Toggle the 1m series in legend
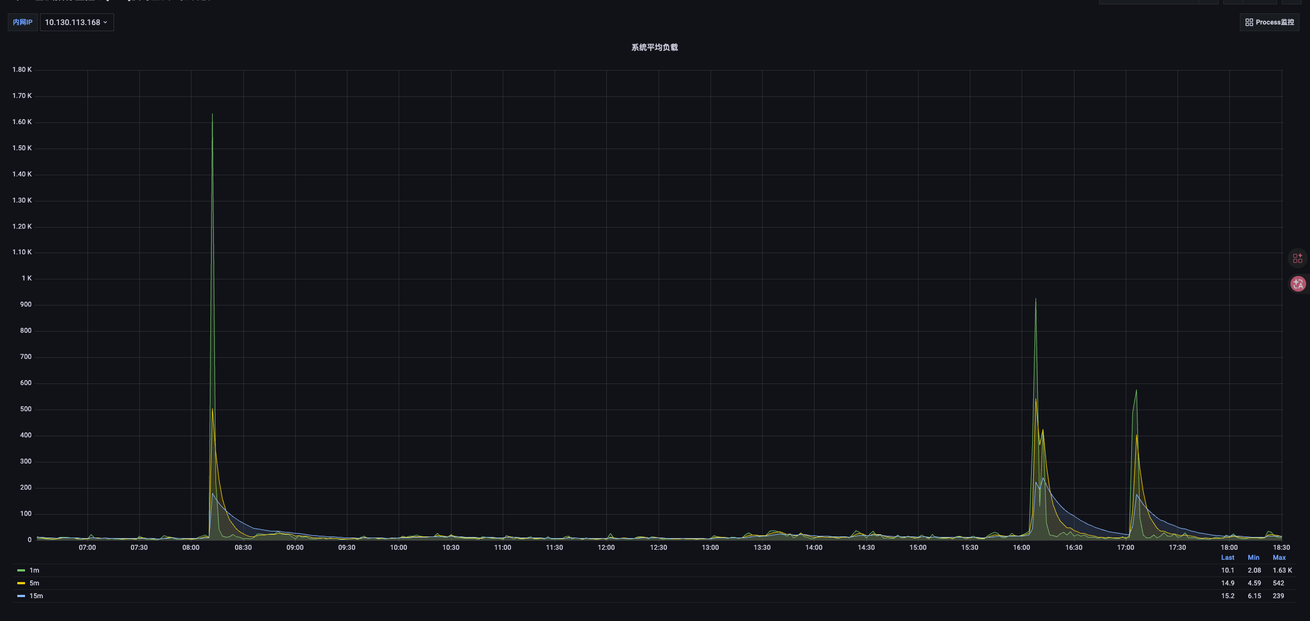 [35, 570]
